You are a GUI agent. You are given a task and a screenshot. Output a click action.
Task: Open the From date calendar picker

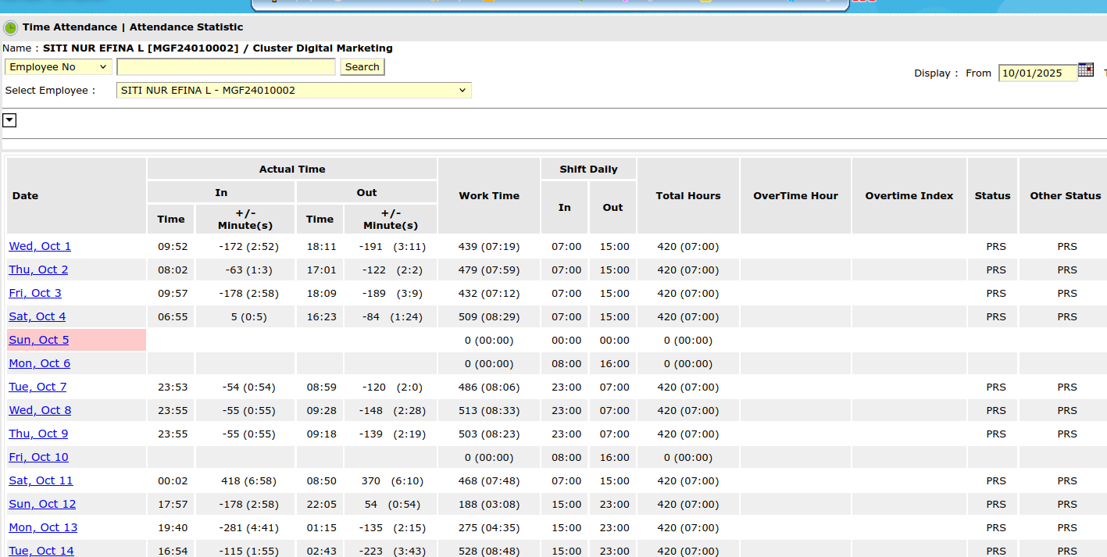(x=1085, y=70)
